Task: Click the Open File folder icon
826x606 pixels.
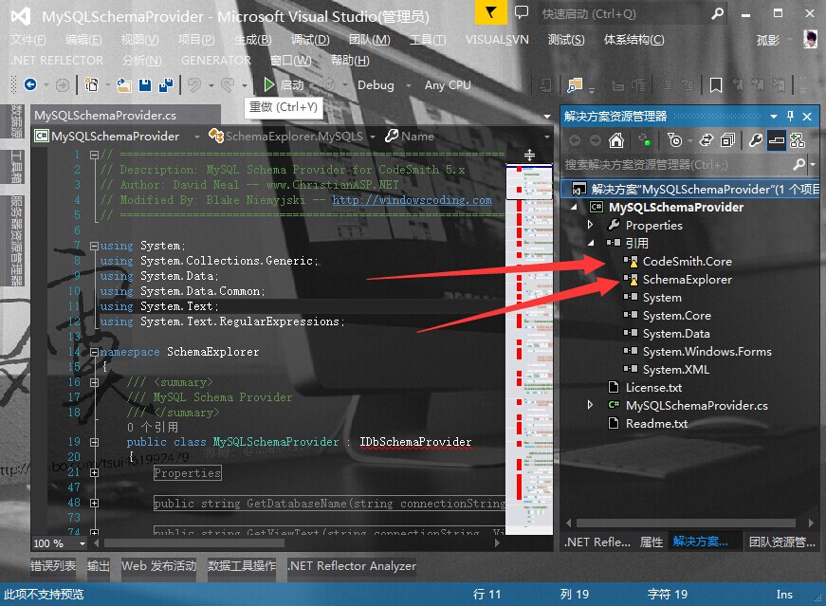Action: (x=124, y=84)
